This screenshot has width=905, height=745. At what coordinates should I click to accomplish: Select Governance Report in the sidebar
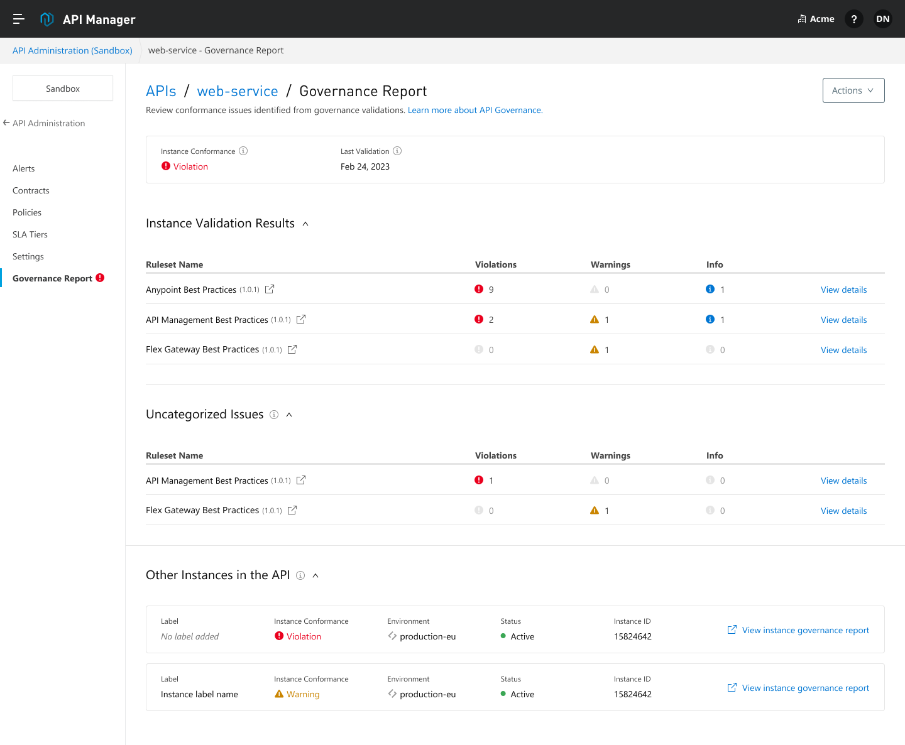(x=52, y=278)
